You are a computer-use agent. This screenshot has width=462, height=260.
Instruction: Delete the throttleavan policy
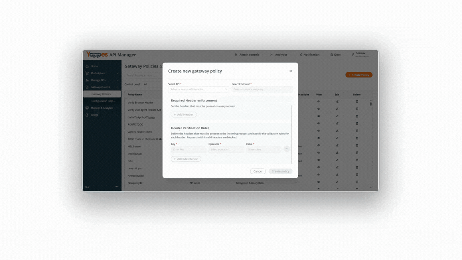click(x=357, y=153)
